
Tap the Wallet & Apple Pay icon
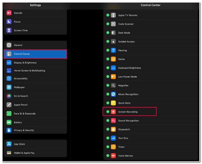(9, 153)
